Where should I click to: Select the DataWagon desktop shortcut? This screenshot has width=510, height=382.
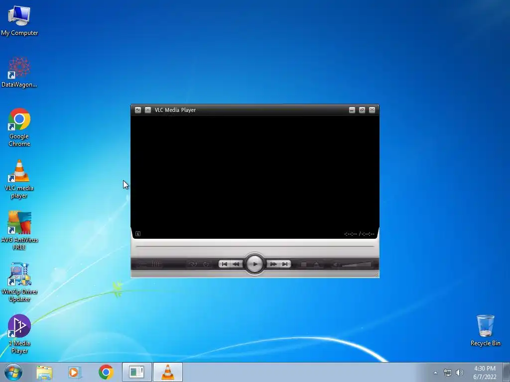[19, 72]
